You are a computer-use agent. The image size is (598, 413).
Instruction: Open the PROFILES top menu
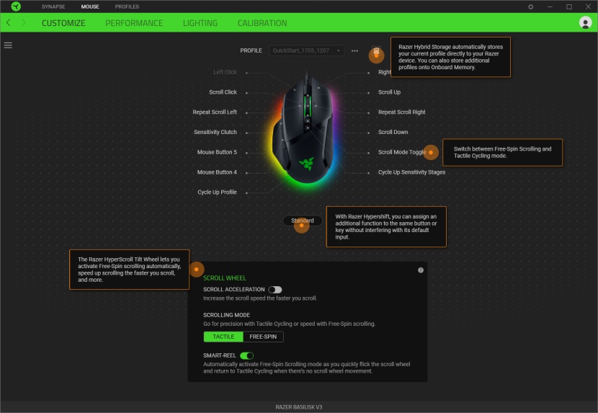(x=127, y=6)
